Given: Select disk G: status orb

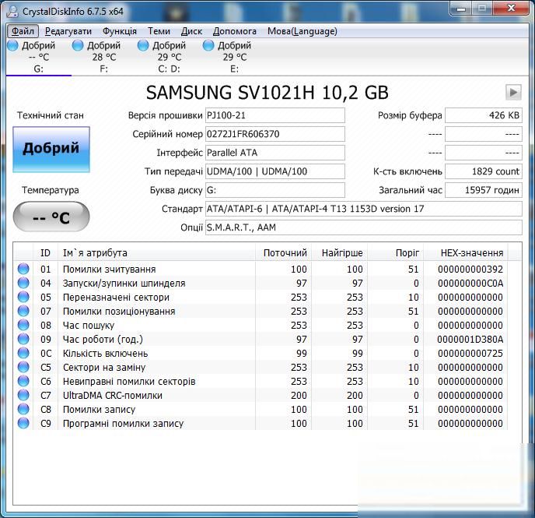Looking at the screenshot, I should 12,45.
